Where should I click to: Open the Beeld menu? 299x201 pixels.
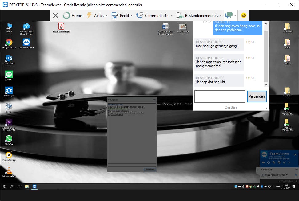122,15
